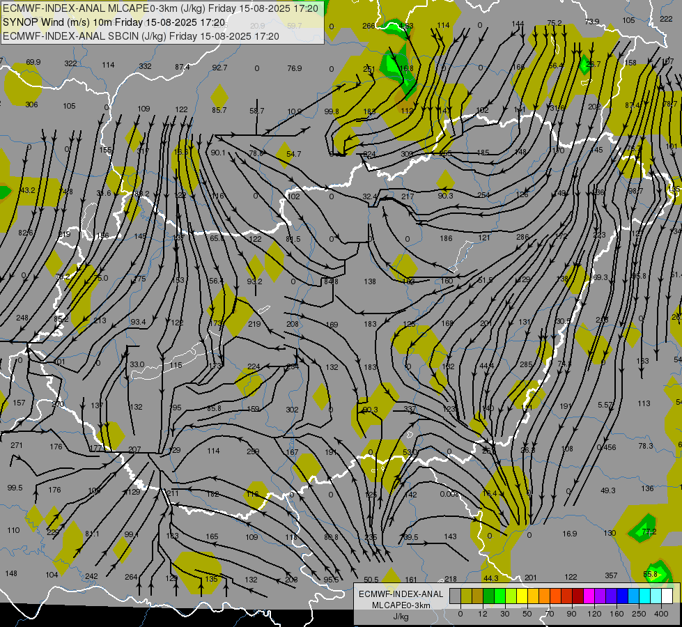Click the magenta legend swatch
The image size is (682, 627).
point(589,596)
